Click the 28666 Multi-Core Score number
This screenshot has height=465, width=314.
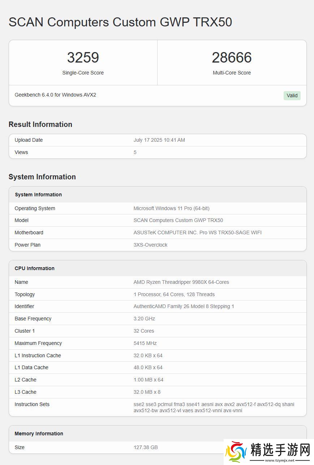pyautogui.click(x=232, y=58)
